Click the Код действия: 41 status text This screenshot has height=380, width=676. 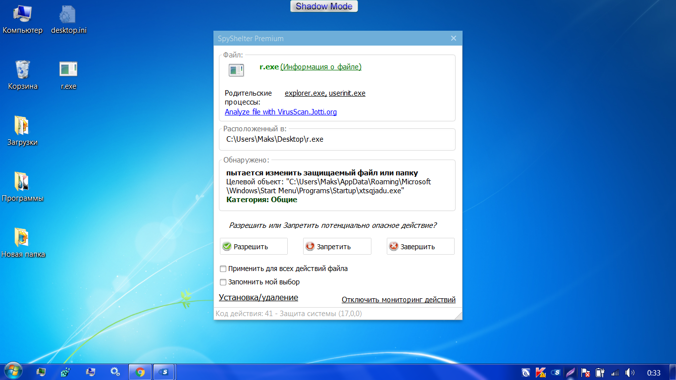click(289, 314)
